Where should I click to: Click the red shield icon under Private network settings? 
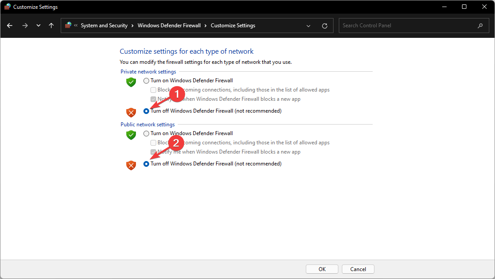point(131,112)
